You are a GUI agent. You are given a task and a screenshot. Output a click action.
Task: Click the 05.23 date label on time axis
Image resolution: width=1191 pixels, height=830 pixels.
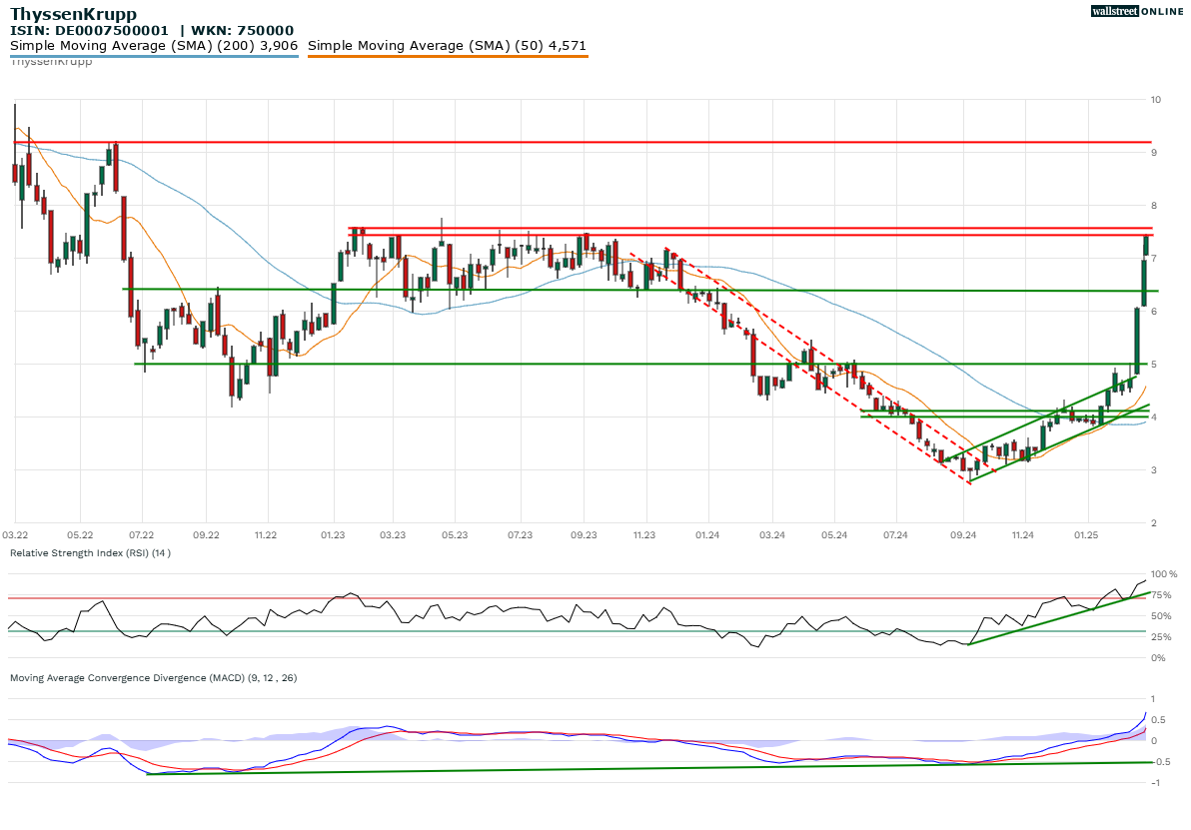coord(455,535)
